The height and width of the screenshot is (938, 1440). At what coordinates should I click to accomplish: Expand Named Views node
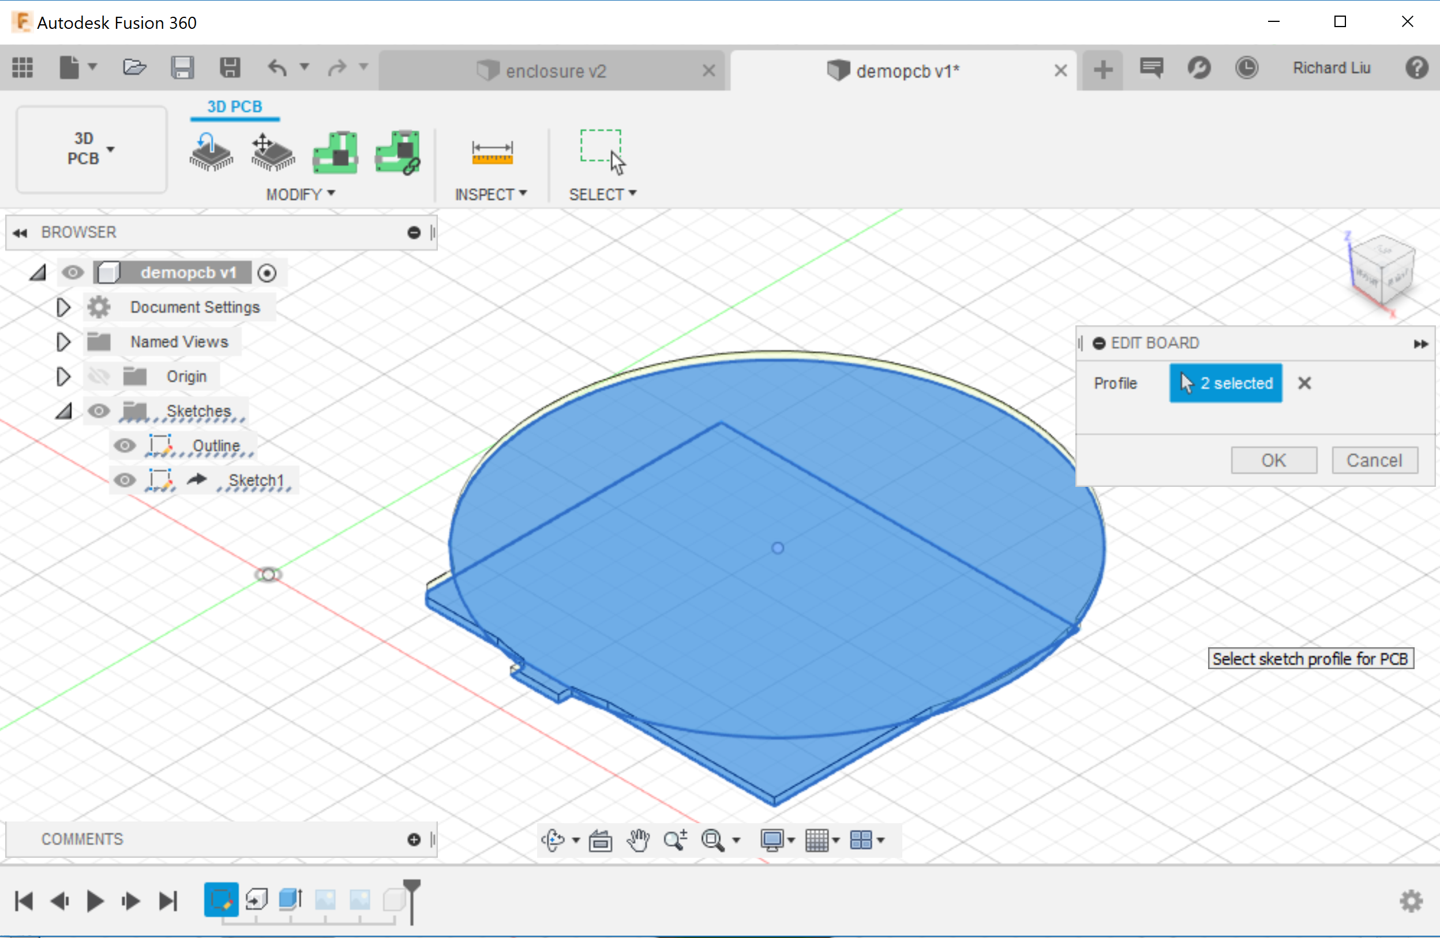[63, 342]
